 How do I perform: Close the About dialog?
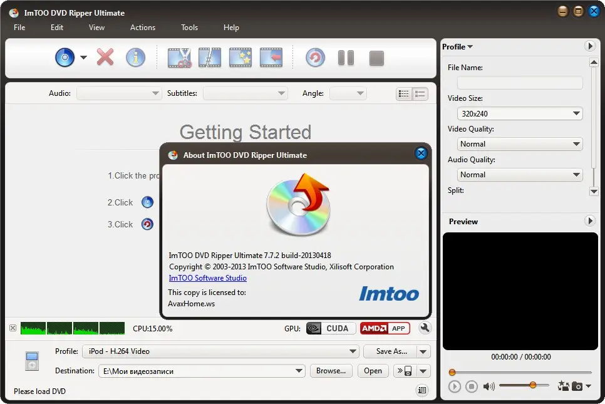[x=421, y=153]
